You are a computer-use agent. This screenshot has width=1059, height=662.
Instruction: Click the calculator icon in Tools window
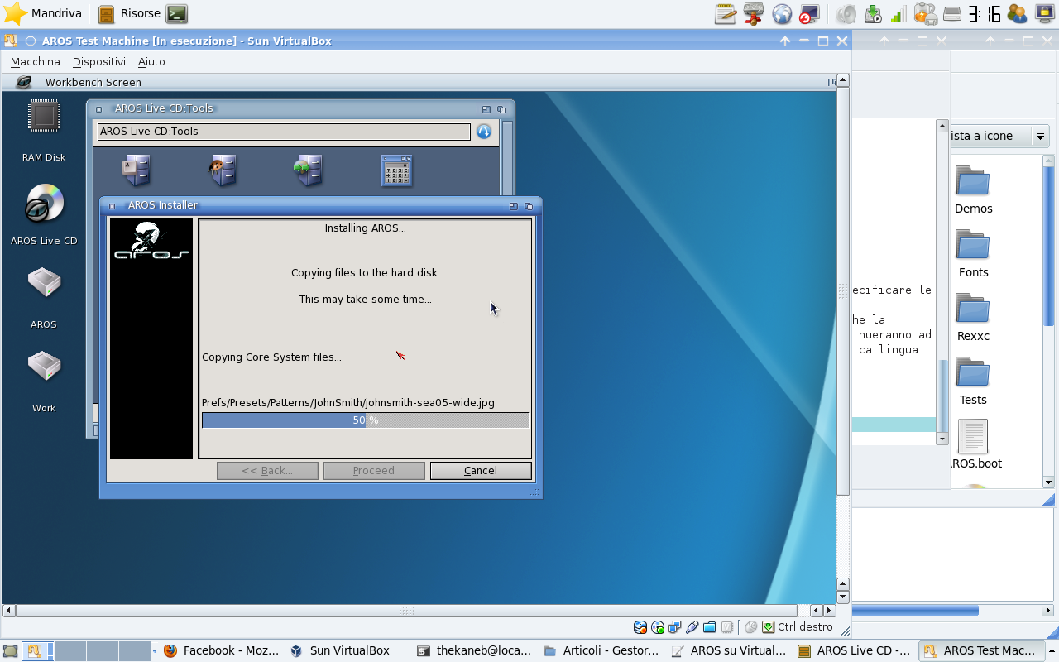[396, 170]
